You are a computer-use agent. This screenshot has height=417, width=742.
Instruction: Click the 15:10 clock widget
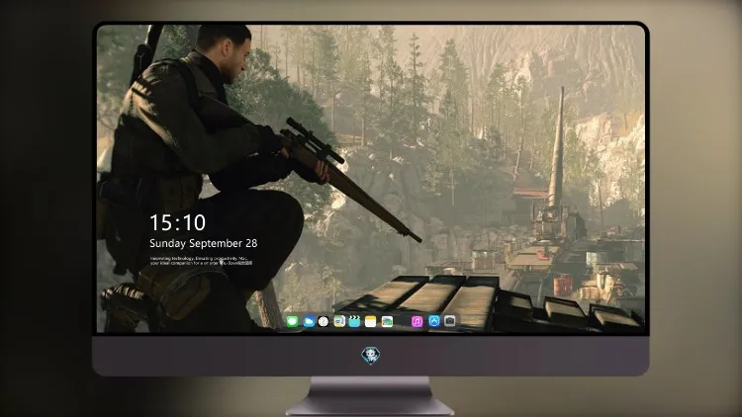coord(177,222)
